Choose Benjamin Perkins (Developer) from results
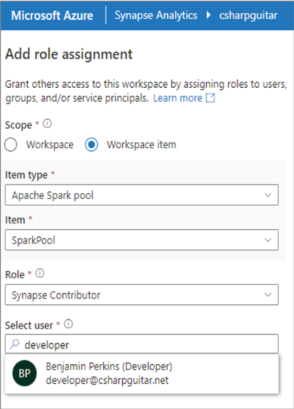 point(142,374)
